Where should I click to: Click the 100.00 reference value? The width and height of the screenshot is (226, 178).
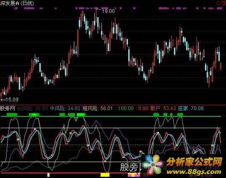pos(126,108)
